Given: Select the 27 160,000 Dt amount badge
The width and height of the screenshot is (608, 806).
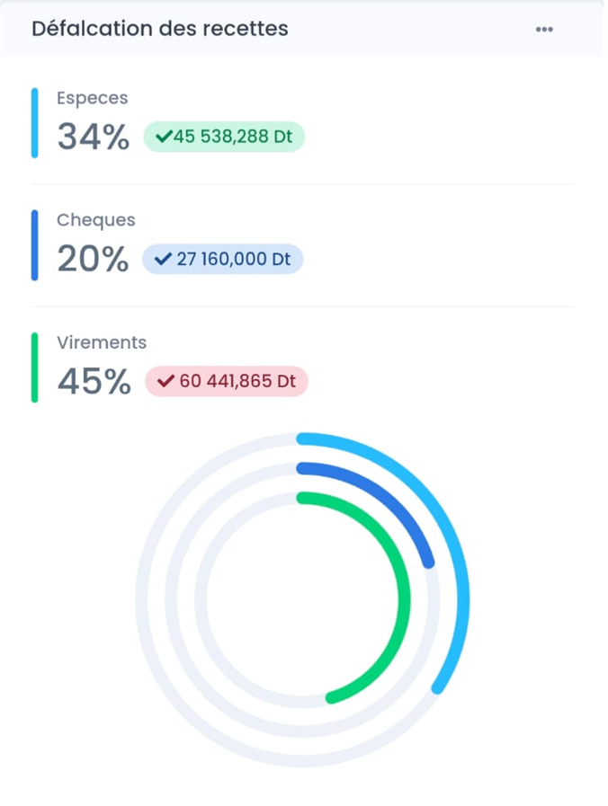Looking at the screenshot, I should [223, 259].
